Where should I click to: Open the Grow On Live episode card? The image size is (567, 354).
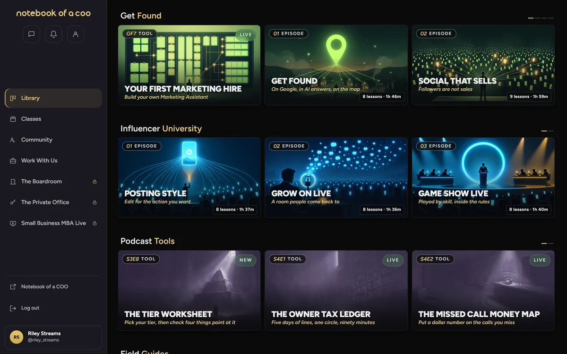coord(336,177)
